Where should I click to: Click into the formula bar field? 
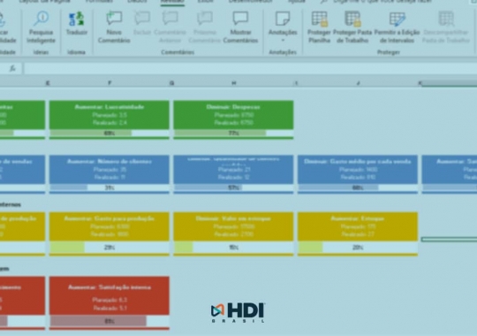250,68
